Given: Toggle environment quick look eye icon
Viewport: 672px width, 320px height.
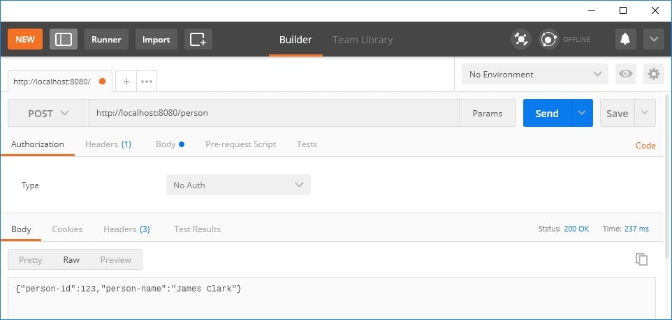Looking at the screenshot, I should (x=626, y=74).
